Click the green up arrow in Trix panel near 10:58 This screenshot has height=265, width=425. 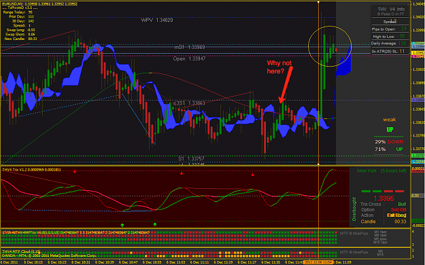point(155,224)
